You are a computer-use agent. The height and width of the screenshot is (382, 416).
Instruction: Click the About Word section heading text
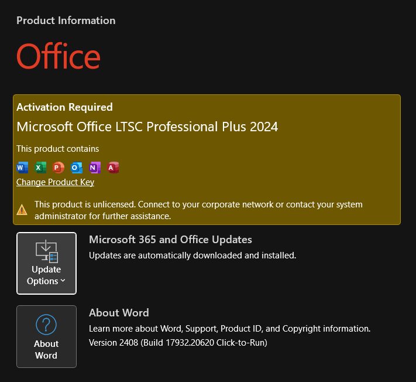point(119,313)
